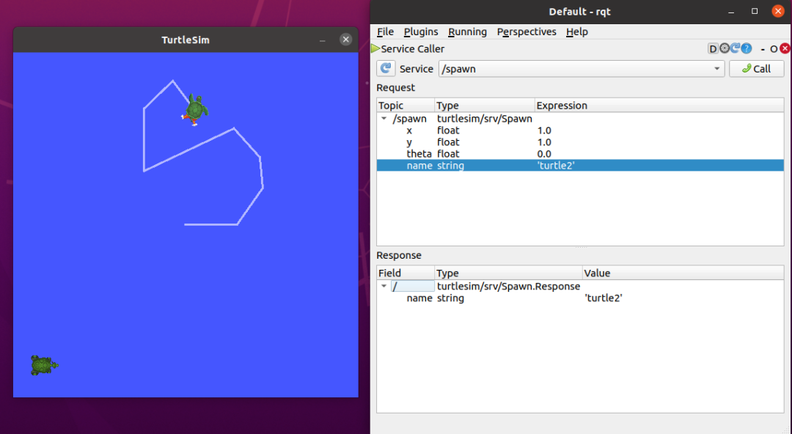
Task: Click the 'turtle2' expression in request table
Action: [x=556, y=165]
